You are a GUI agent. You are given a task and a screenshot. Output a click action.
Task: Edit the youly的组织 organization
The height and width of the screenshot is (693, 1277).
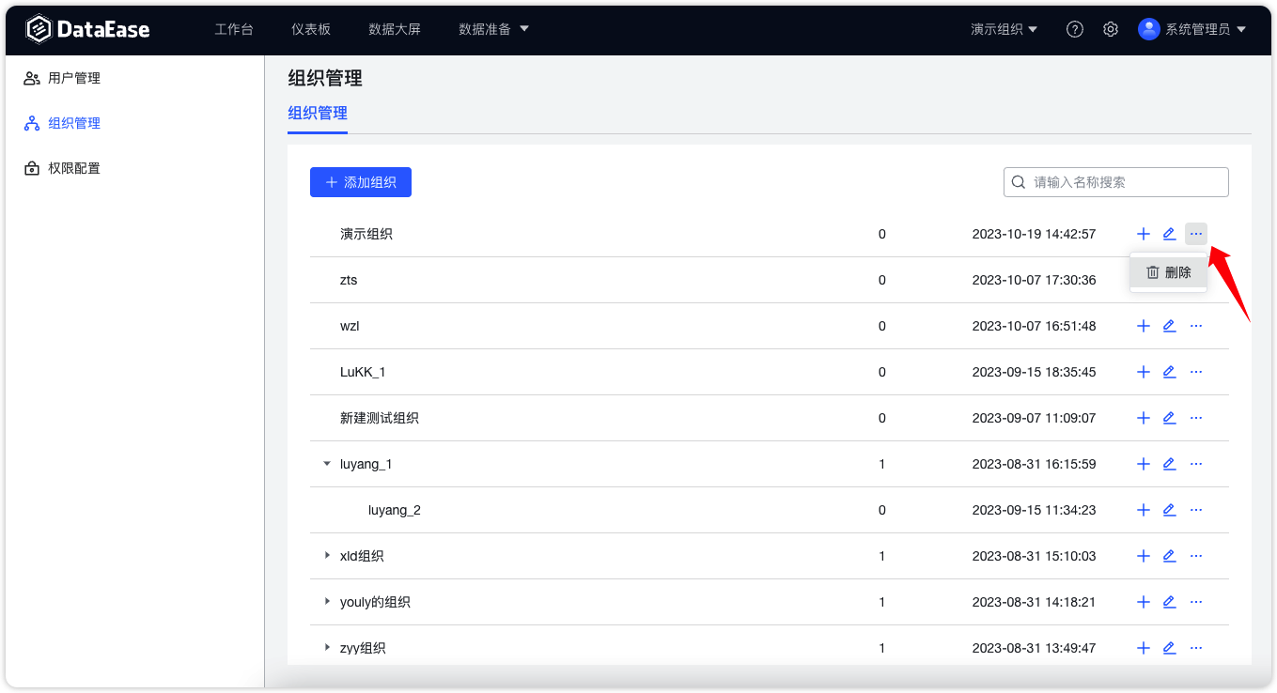pos(1169,602)
